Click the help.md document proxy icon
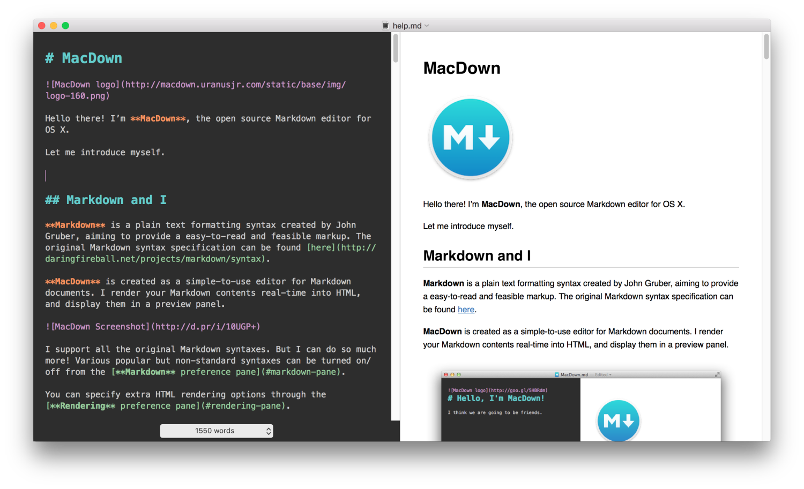 pyautogui.click(x=384, y=25)
